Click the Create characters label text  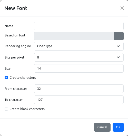(x=23, y=78)
